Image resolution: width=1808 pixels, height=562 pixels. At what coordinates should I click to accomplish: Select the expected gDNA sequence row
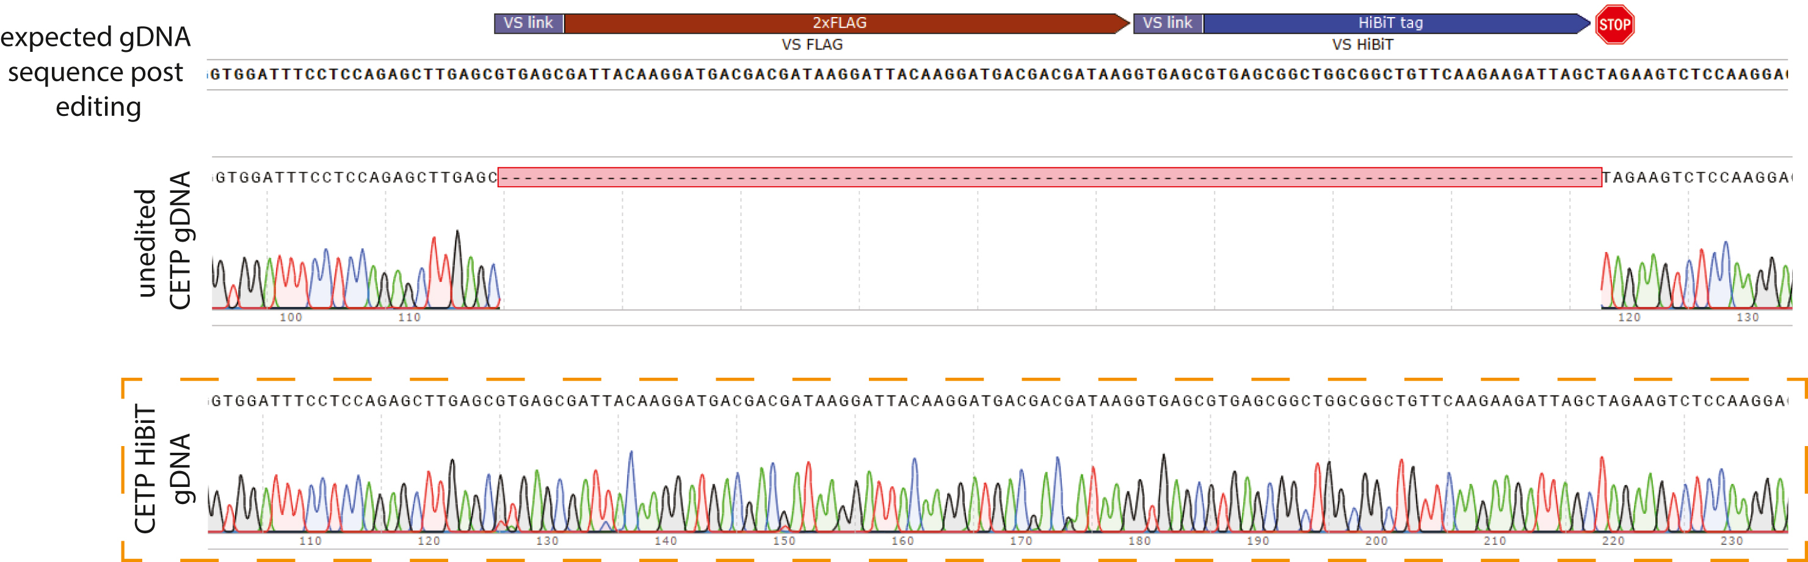997,74
